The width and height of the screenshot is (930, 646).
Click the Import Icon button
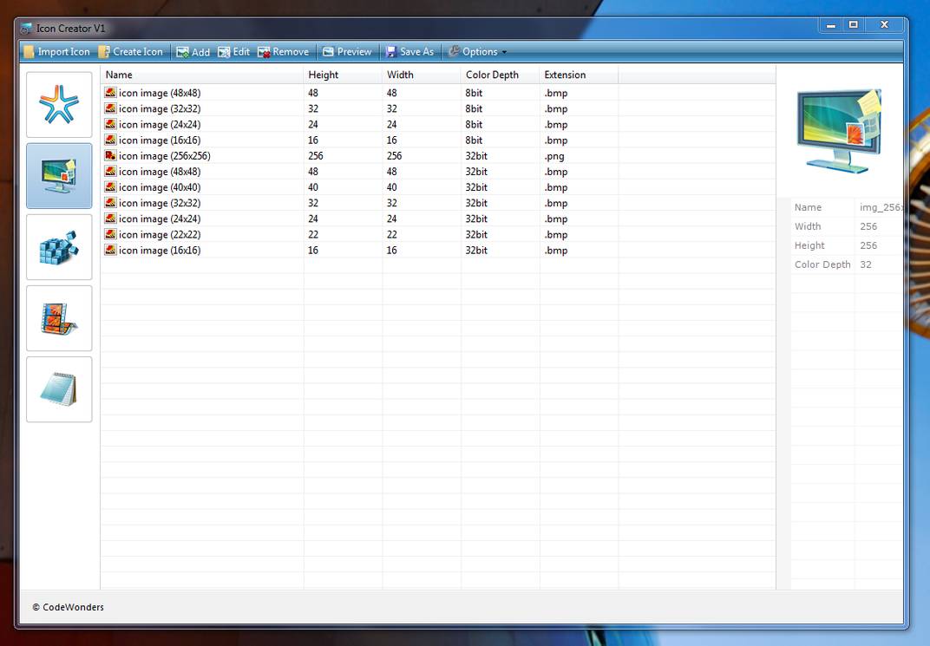56,51
